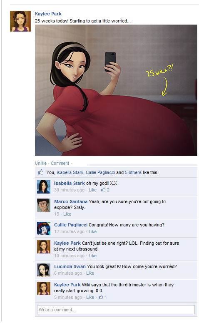Click thumbs-up count icon on Kaylee's last comment
The width and height of the screenshot is (199, 323).
click(x=101, y=297)
